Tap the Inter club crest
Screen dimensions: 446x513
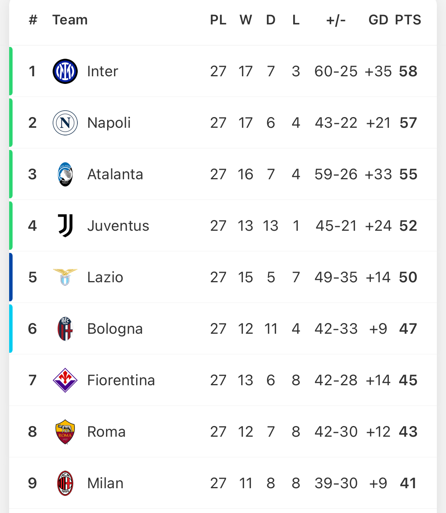pyautogui.click(x=65, y=71)
